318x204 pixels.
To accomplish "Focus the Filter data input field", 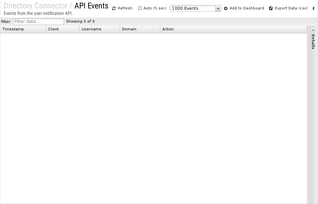I will (39, 22).
